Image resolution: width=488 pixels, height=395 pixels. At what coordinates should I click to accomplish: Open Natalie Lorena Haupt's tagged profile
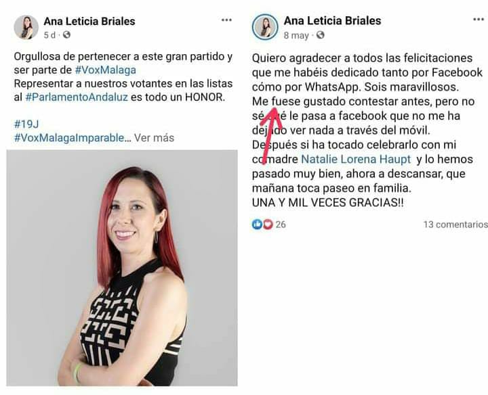click(x=356, y=160)
